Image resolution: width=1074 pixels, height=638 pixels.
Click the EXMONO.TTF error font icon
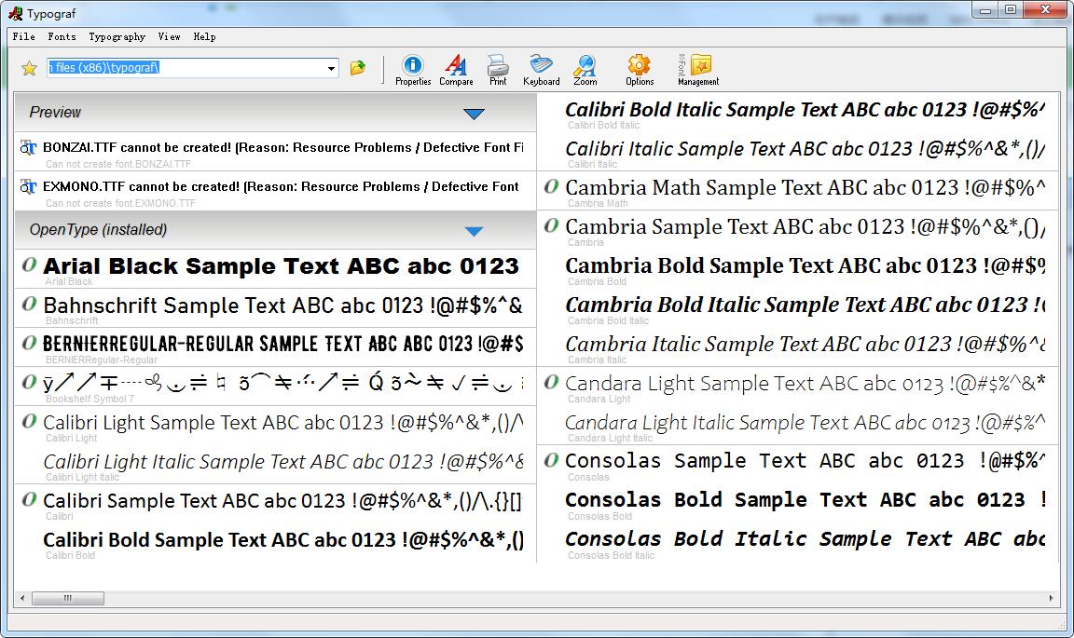pyautogui.click(x=28, y=186)
